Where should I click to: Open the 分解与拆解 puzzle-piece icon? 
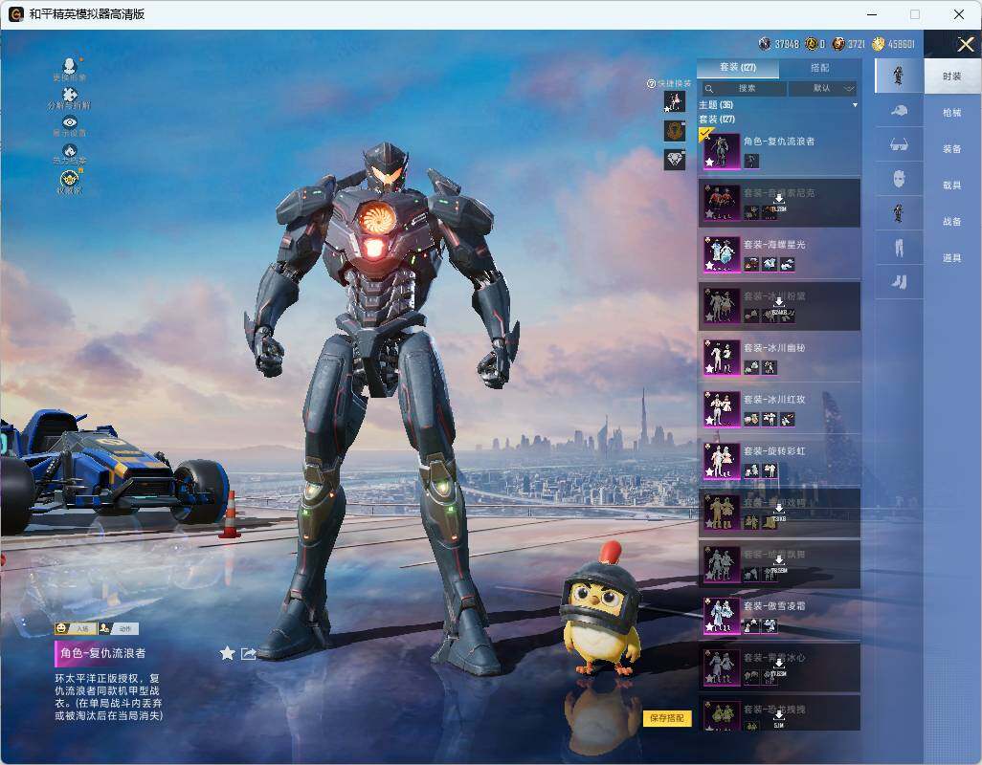pyautogui.click(x=70, y=94)
